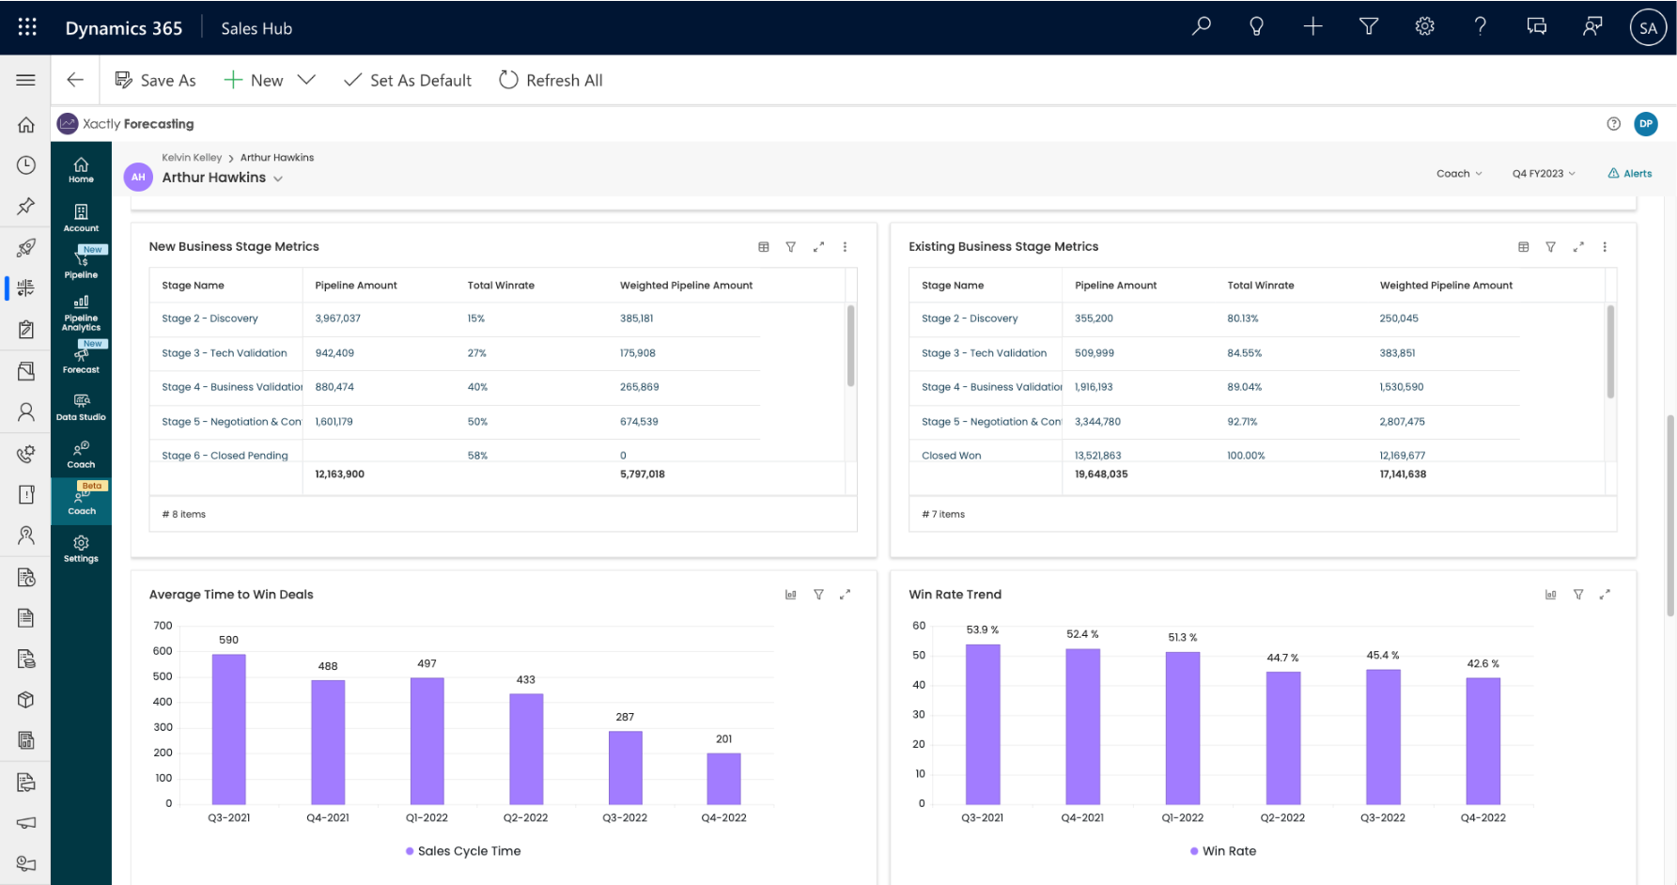
Task: Expand the Win Rate Trend chart to fullscreen
Action: [x=1605, y=594]
